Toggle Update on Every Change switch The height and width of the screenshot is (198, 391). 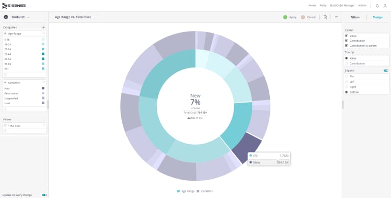point(44,195)
